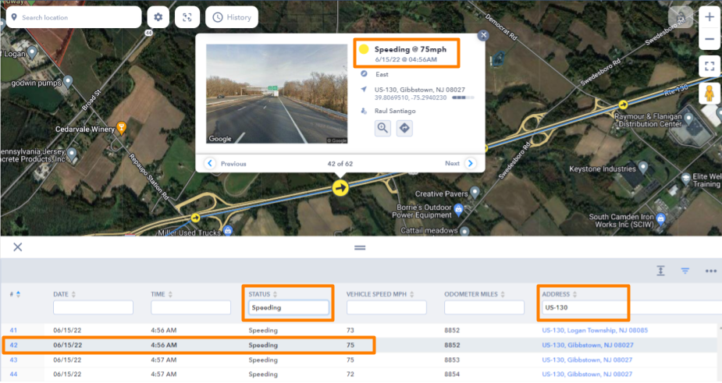Open the three-dots more options menu
The height and width of the screenshot is (383, 722).
pos(710,271)
